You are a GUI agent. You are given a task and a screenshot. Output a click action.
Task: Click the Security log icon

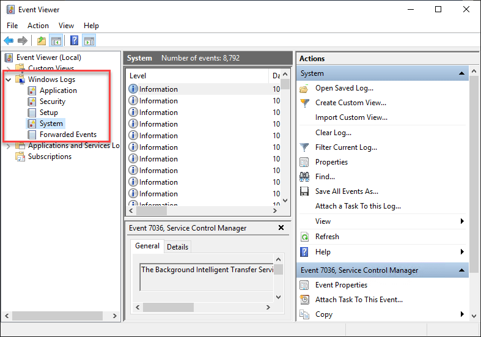[x=32, y=102]
